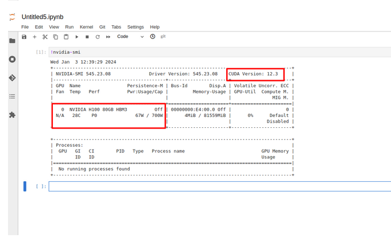This screenshot has width=391, height=238.
Task: Paste cell from clipboard icon
Action: coord(66,37)
